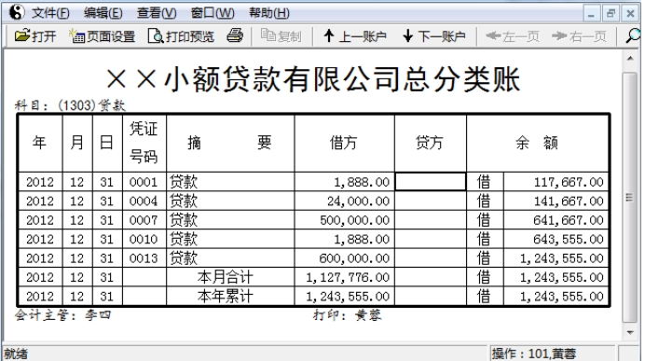Click voucher number 0010
Image resolution: width=645 pixels, height=361 pixels.
coord(144,239)
